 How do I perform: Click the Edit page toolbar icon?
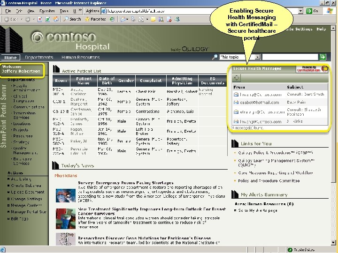(141, 19)
